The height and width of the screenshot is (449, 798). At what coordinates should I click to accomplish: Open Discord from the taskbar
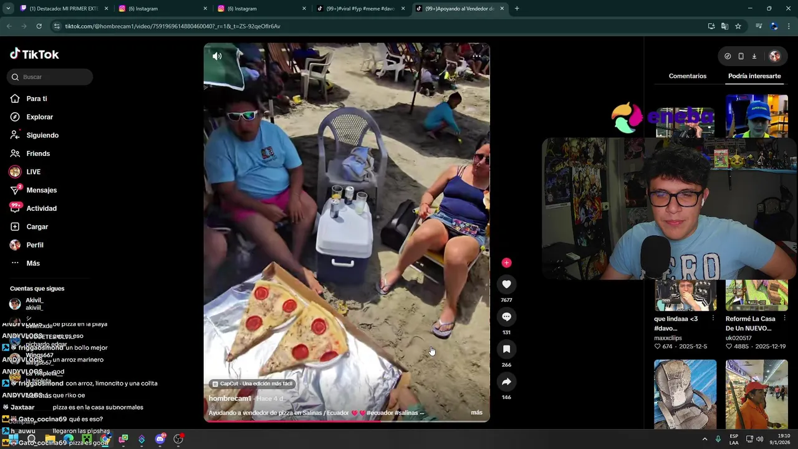[x=160, y=439]
